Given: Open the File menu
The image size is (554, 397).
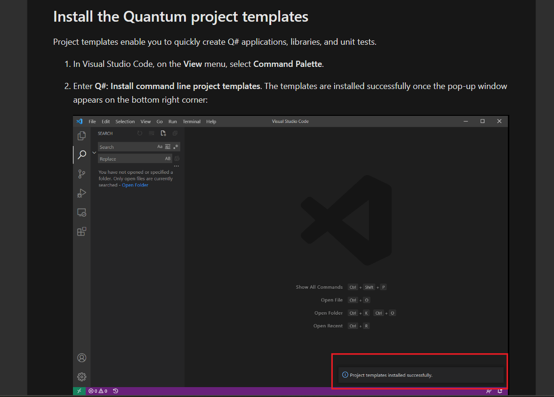Looking at the screenshot, I should pos(92,122).
